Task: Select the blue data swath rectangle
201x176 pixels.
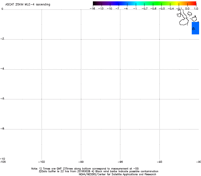Action: (x=195, y=28)
